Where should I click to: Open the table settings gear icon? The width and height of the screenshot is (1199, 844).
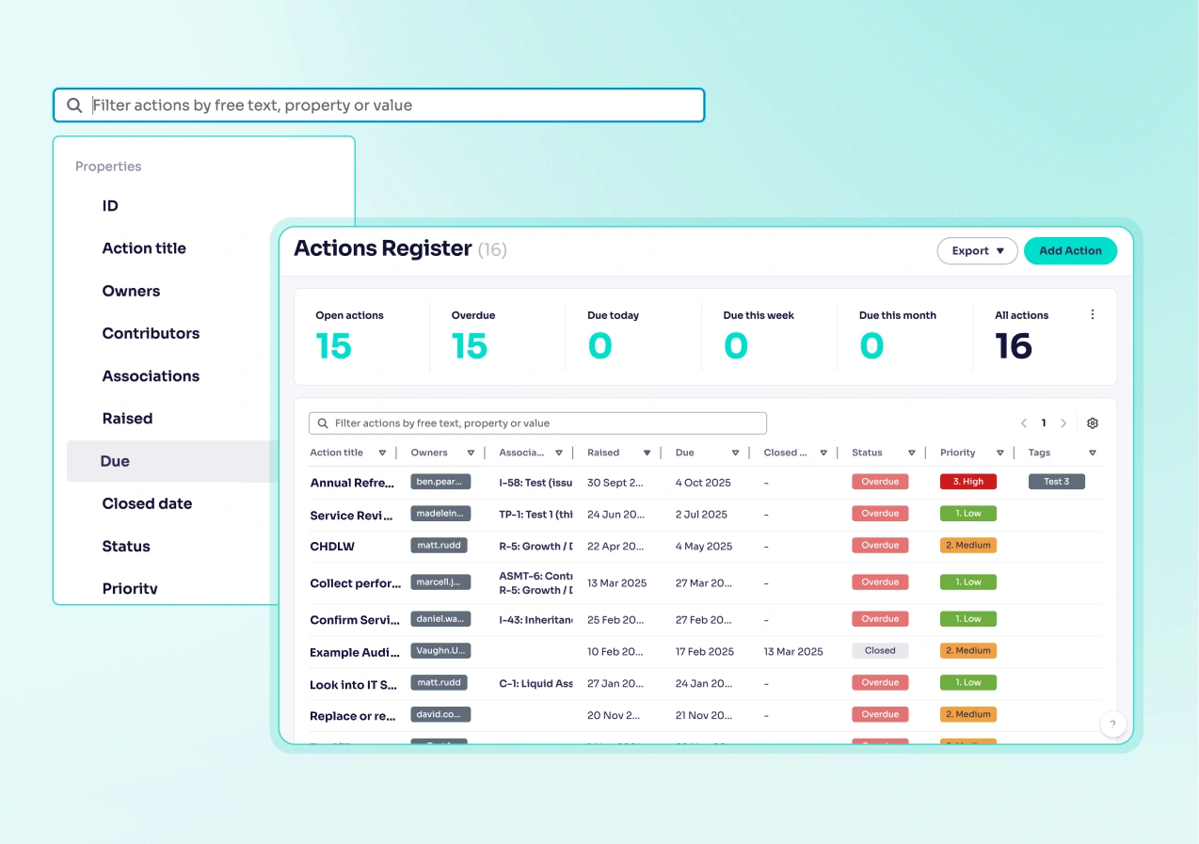click(1093, 422)
